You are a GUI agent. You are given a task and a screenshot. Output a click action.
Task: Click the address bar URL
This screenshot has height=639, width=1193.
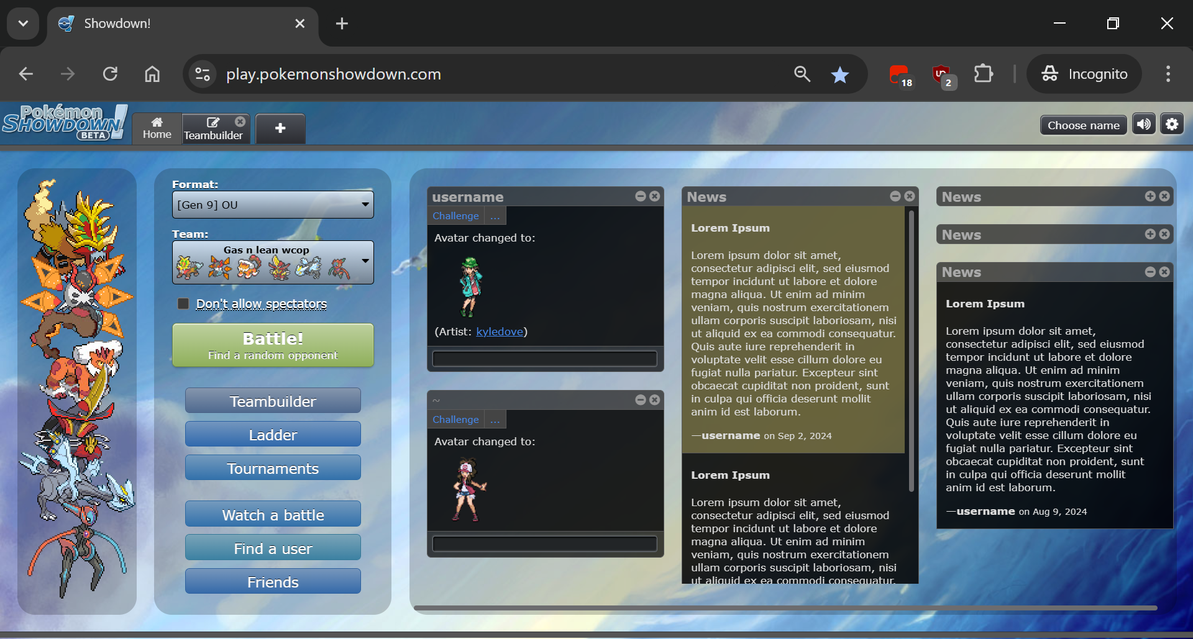click(334, 74)
